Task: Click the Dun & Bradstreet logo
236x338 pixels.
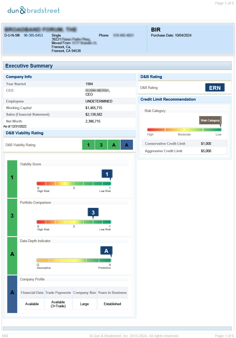Action: (x=34, y=11)
